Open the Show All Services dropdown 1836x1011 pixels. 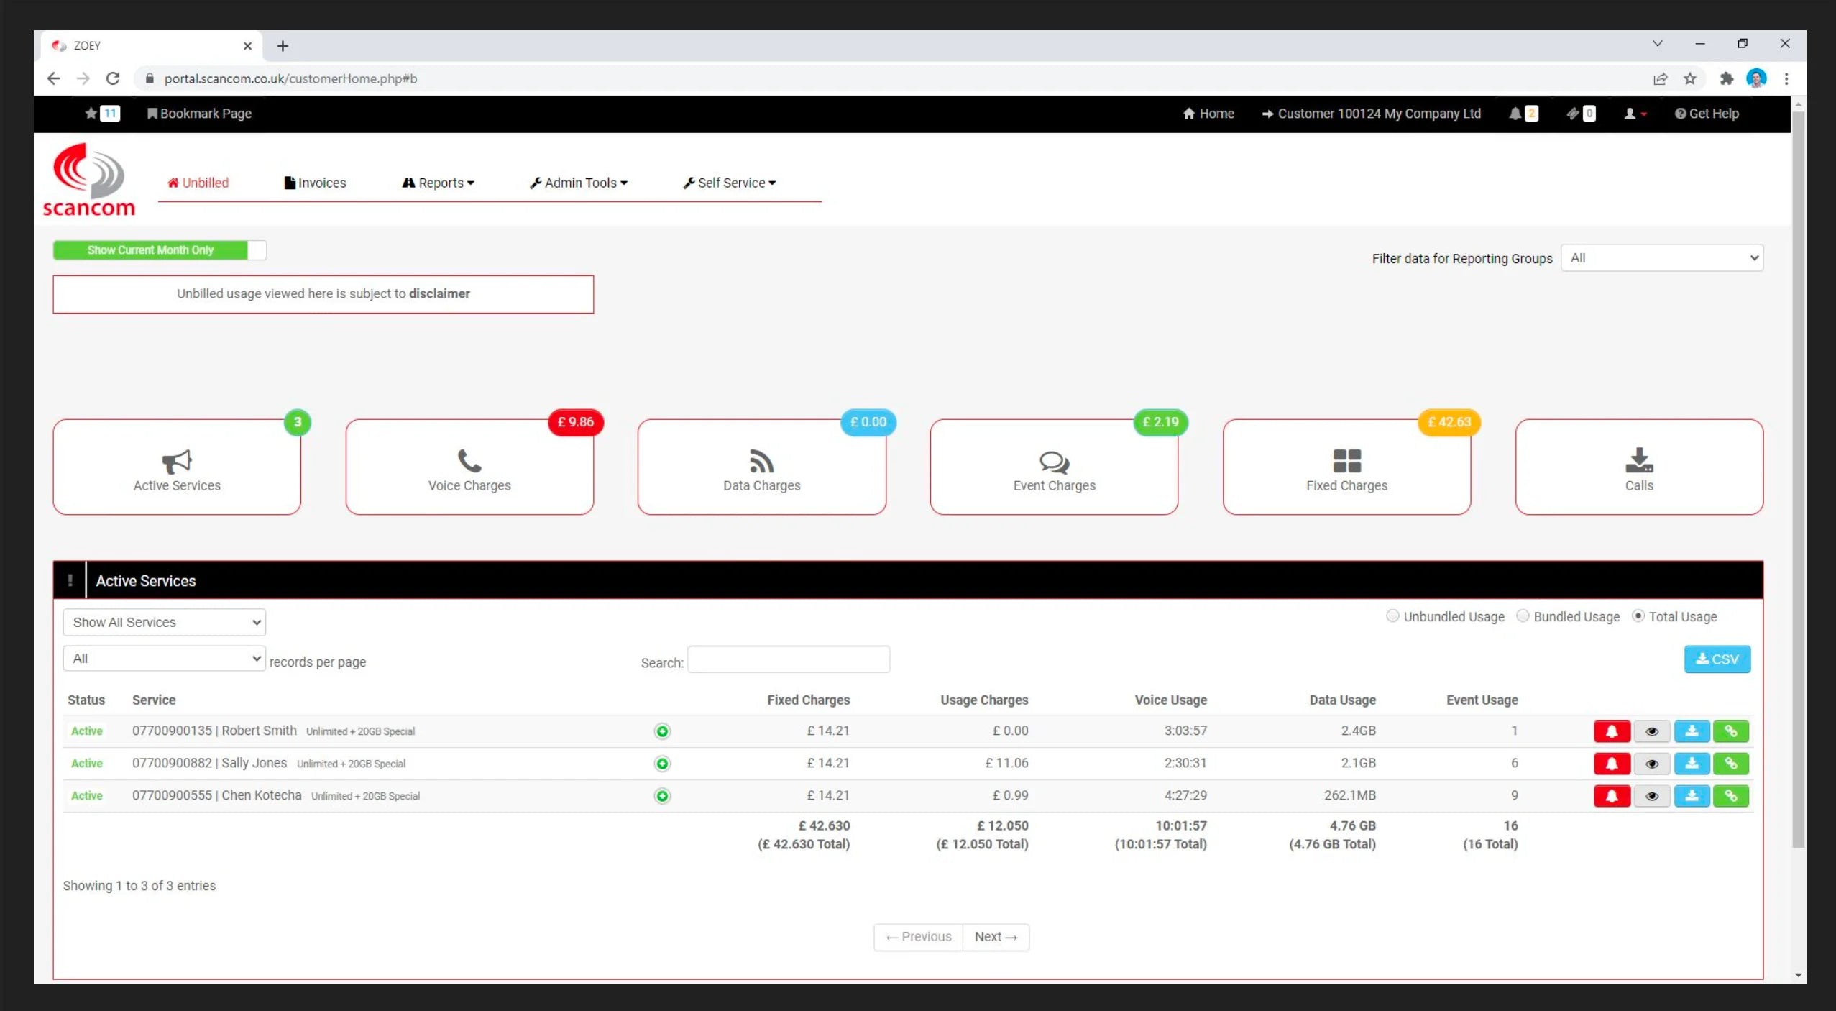point(164,622)
